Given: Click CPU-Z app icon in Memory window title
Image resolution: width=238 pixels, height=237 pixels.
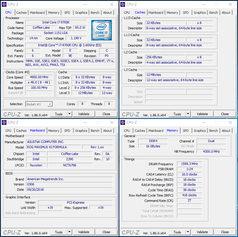Looking at the screenshot, I should [123, 122].
